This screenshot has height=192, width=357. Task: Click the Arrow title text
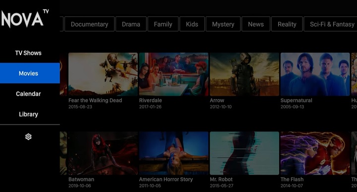point(217,100)
